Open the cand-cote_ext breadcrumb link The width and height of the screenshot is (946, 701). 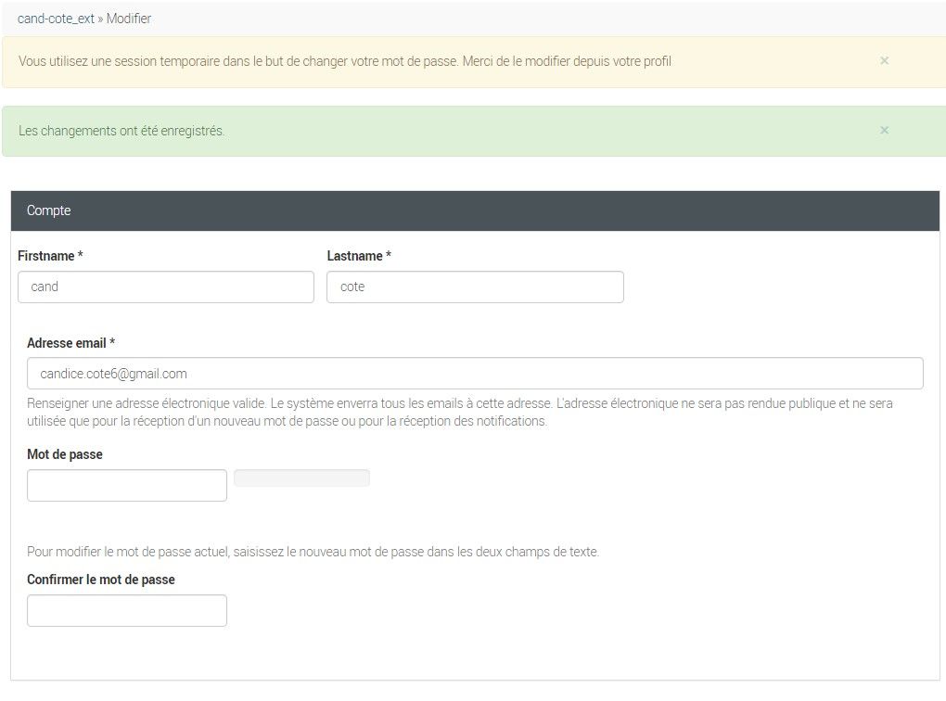coord(56,19)
